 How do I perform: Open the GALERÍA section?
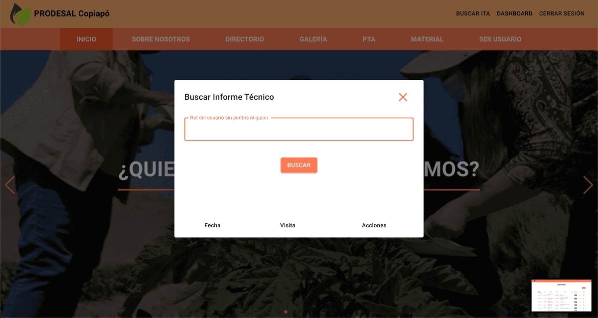[313, 39]
